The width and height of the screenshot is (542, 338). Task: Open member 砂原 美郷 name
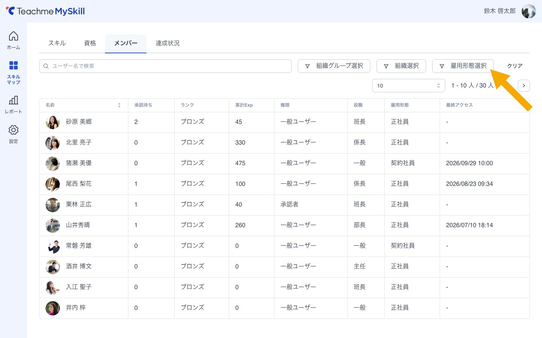[79, 122]
